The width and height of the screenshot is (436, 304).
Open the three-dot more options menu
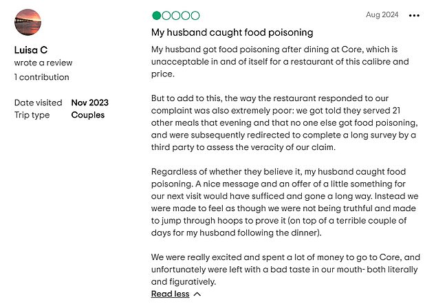tap(414, 16)
